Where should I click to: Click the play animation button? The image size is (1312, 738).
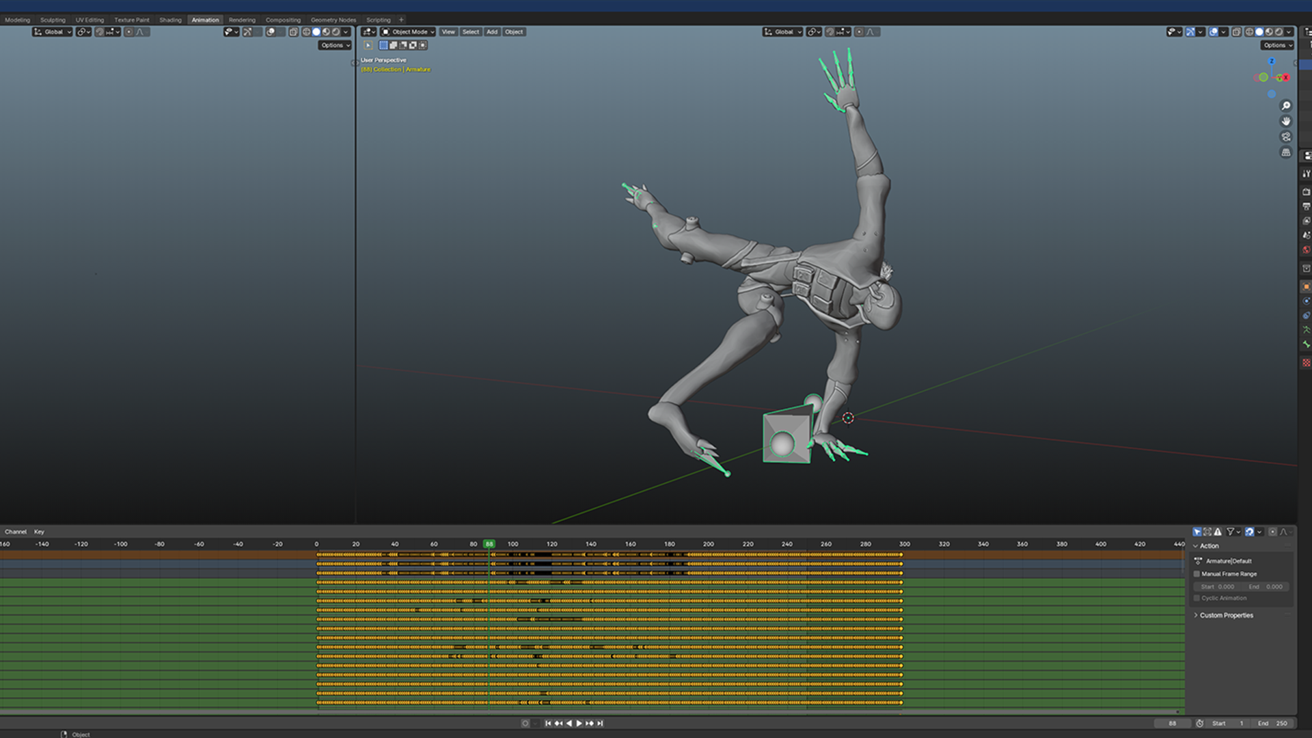(579, 723)
